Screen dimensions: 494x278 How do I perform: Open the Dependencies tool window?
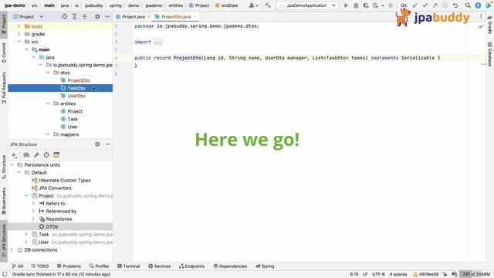point(230,266)
